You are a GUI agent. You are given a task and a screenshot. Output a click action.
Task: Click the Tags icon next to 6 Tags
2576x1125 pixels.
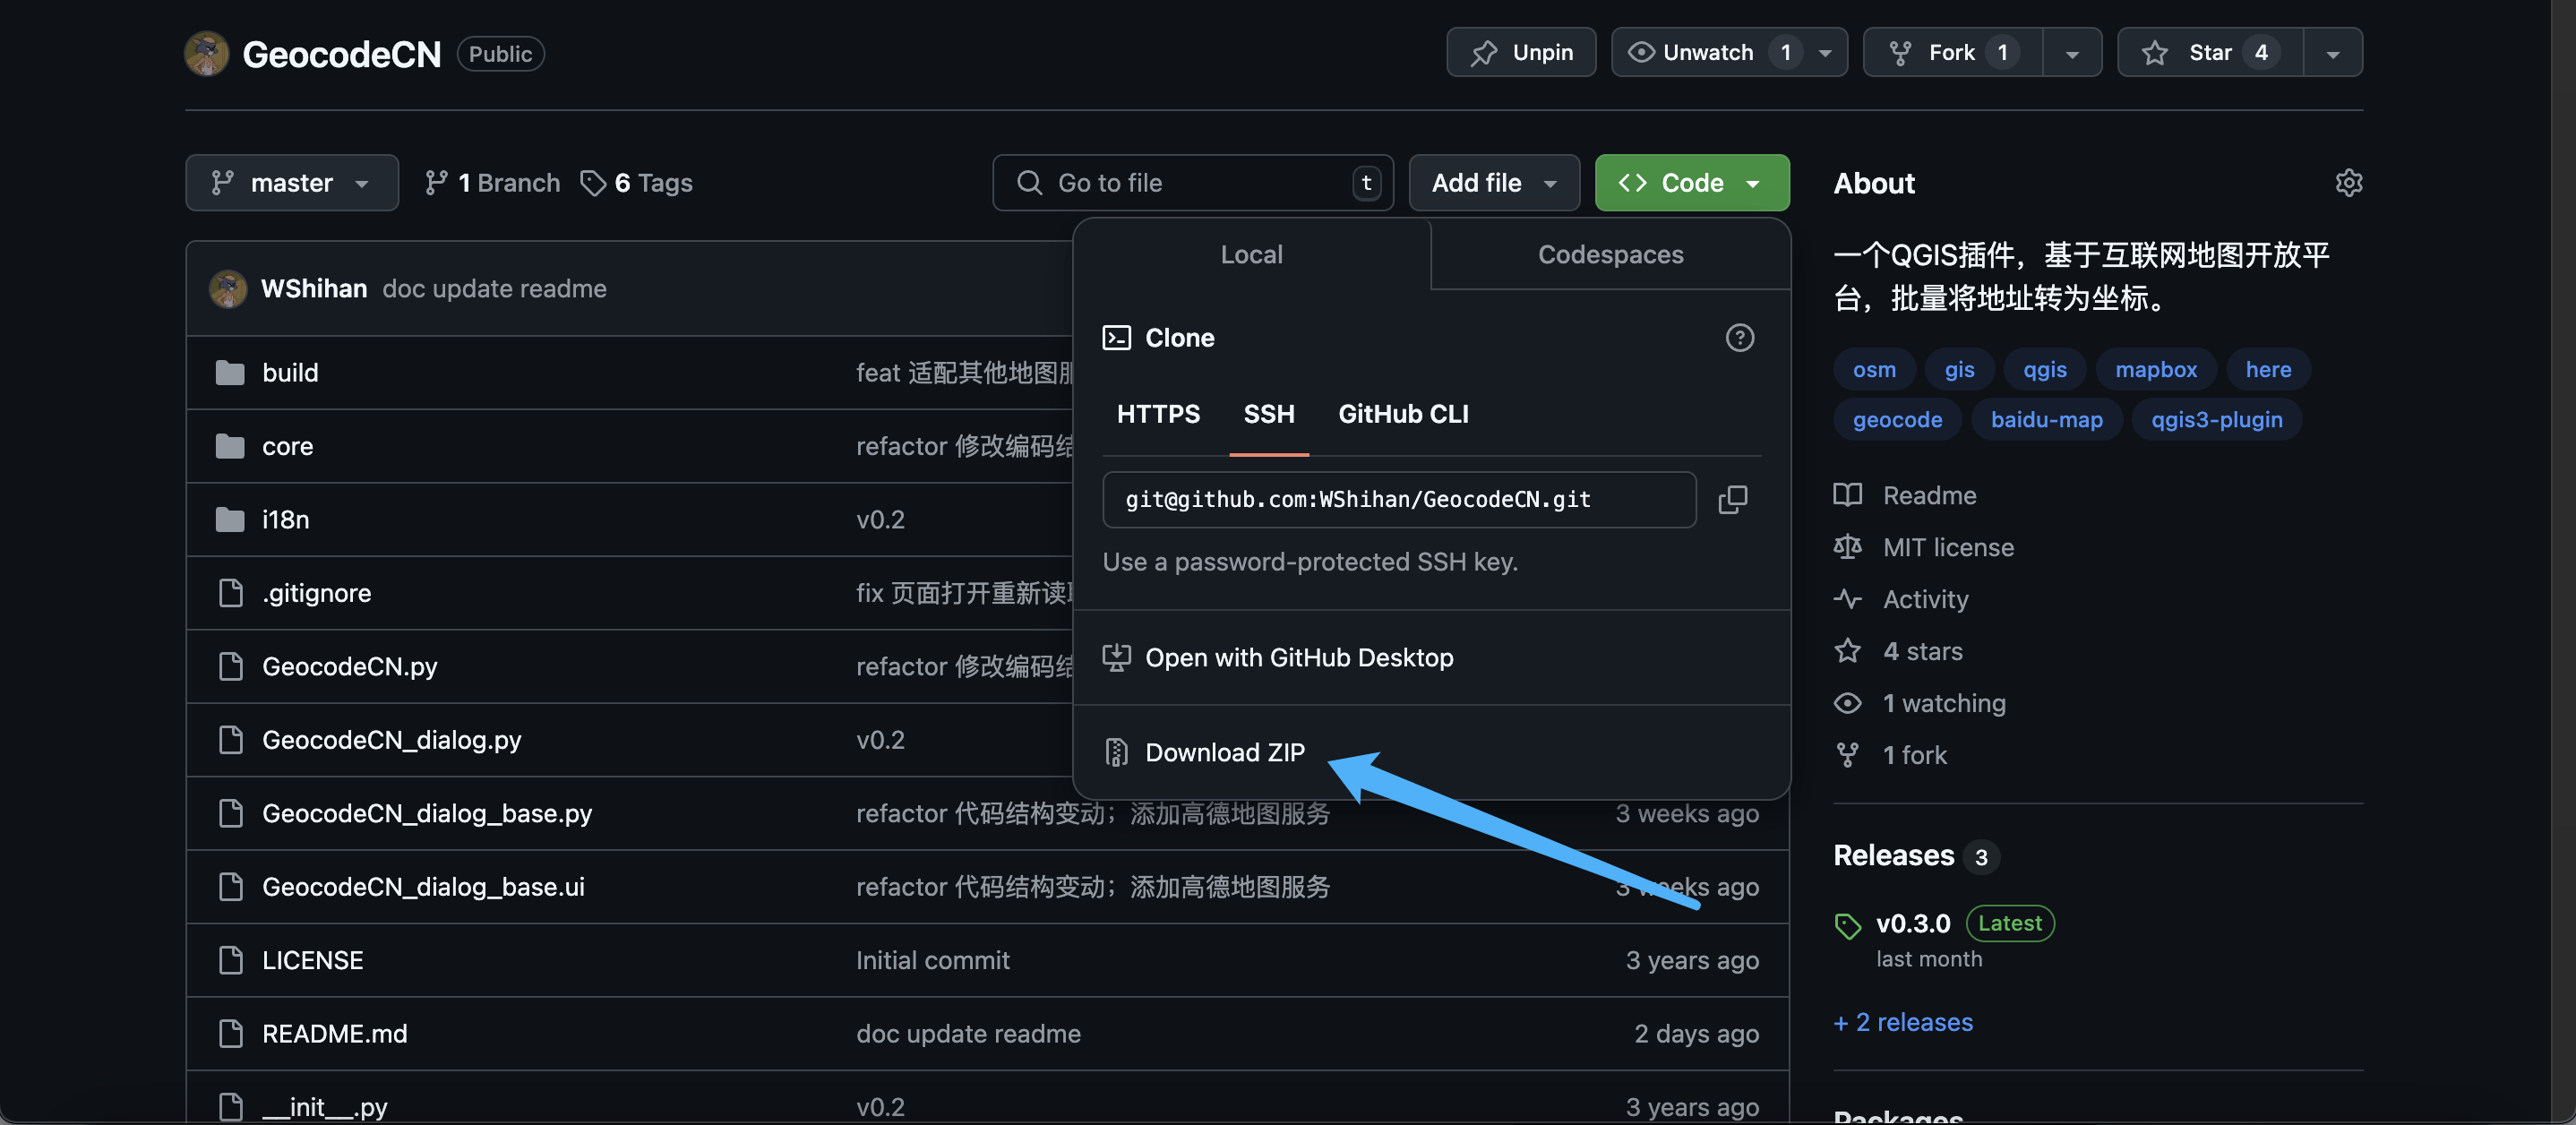[593, 183]
